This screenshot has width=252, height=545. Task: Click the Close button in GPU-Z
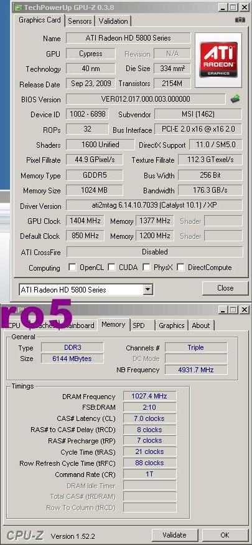click(x=225, y=288)
